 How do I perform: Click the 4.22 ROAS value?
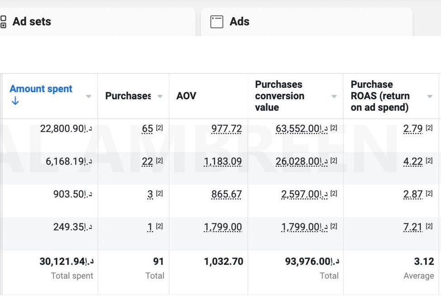tap(413, 162)
